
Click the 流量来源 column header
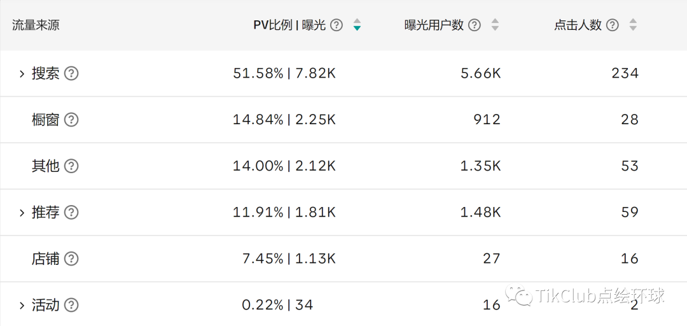(x=36, y=25)
